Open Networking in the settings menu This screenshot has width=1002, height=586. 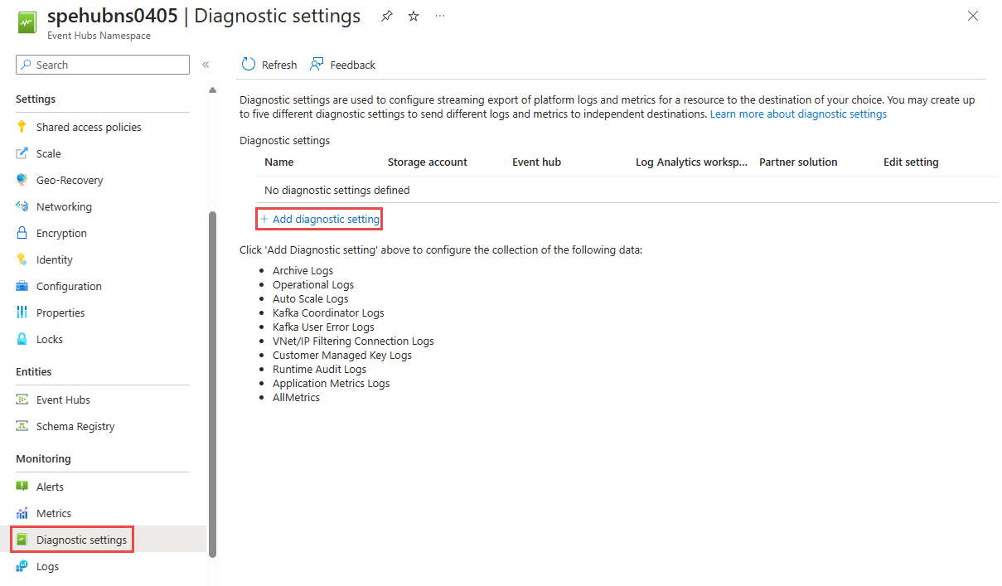pyautogui.click(x=64, y=206)
